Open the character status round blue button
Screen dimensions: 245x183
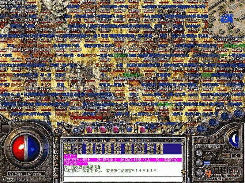click(x=201, y=129)
